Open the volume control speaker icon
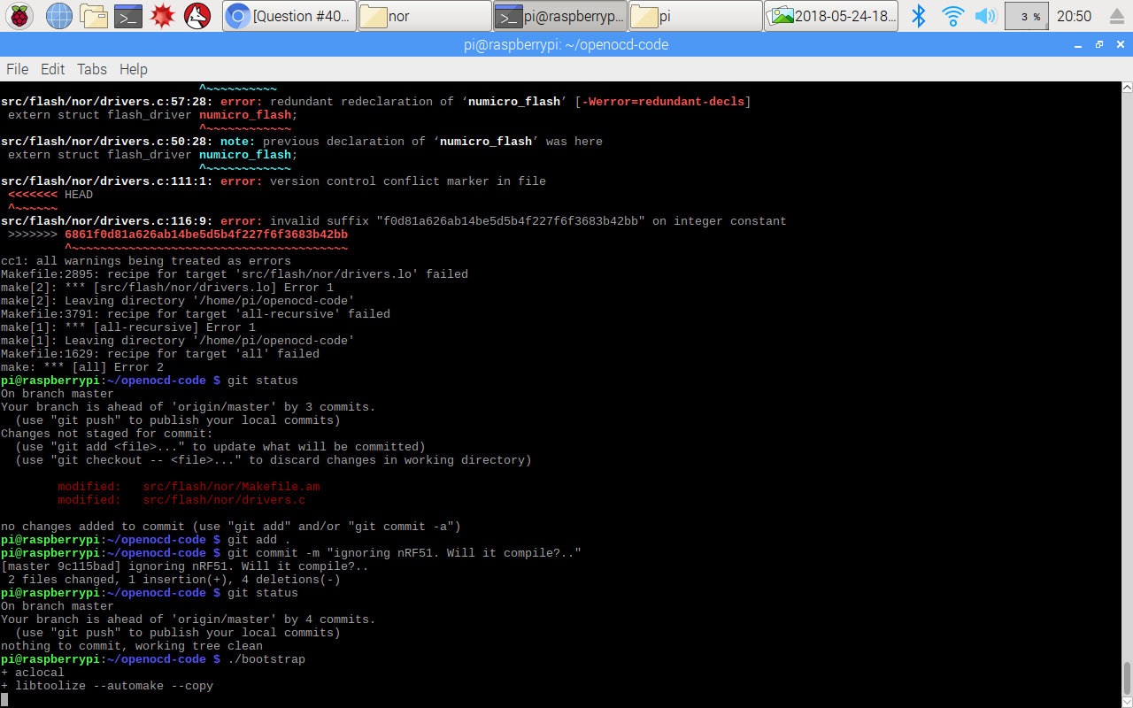 coord(985,15)
